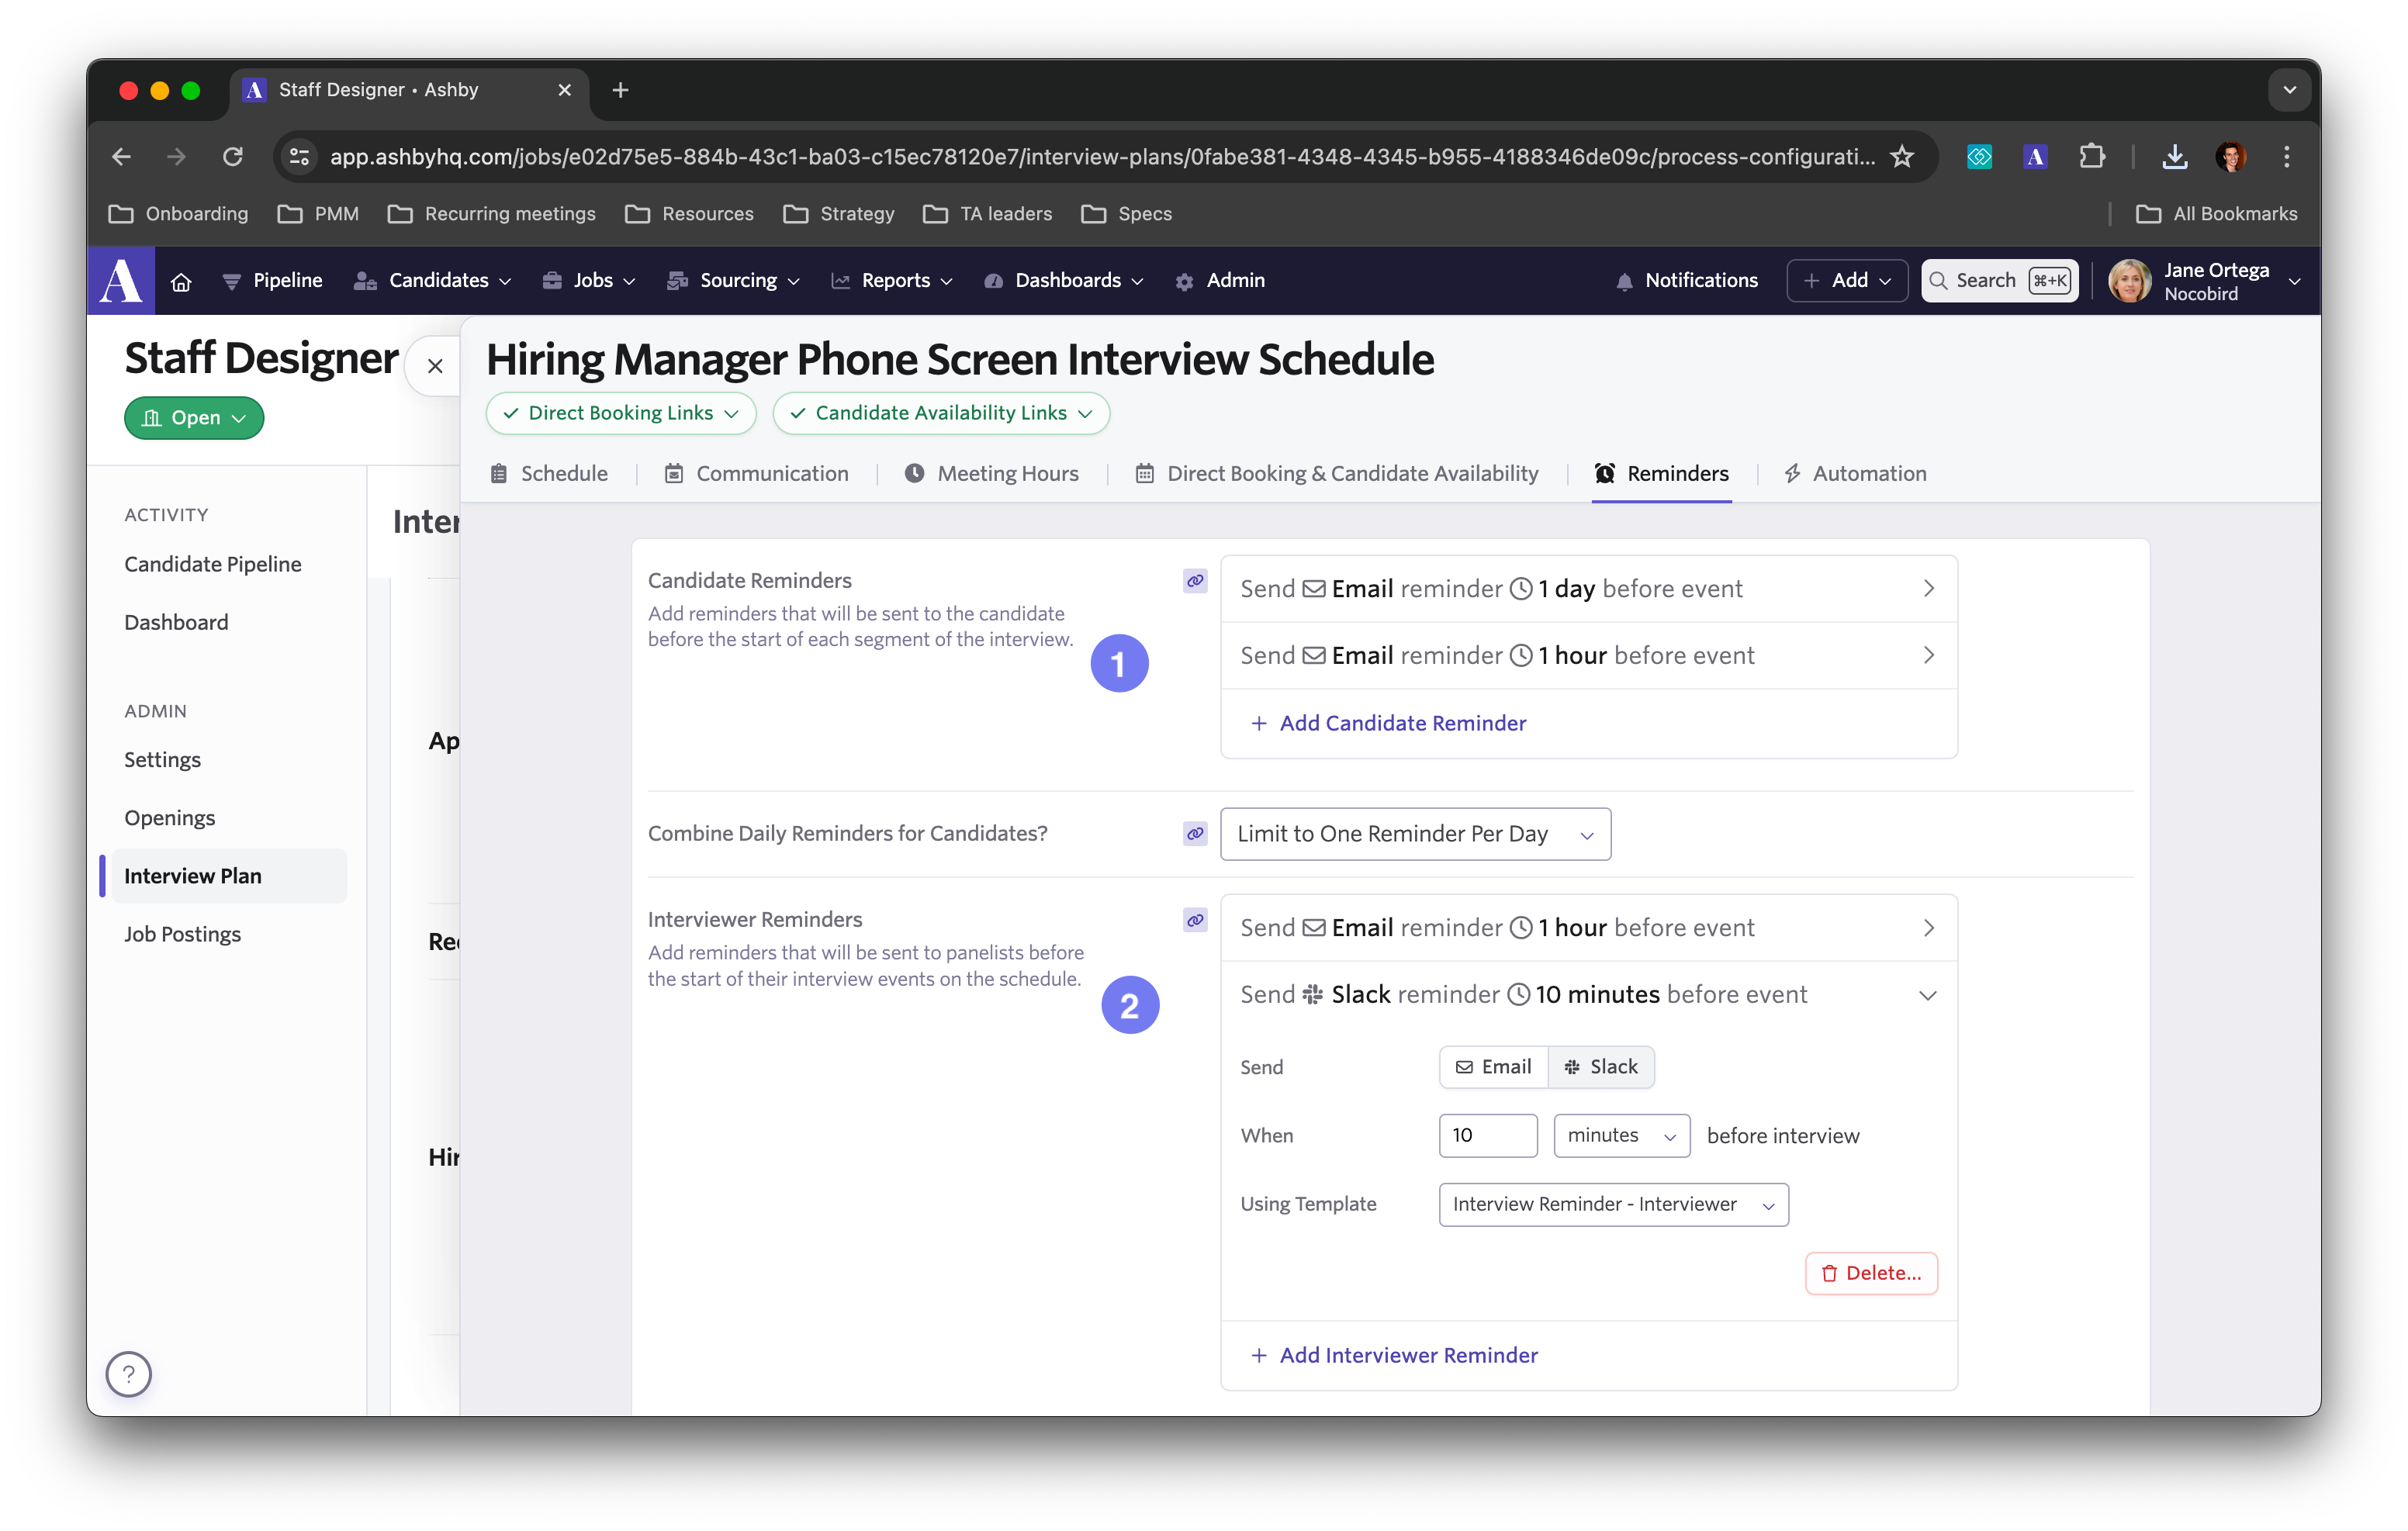Select the Using Template dropdown field
The image size is (2408, 1531).
(1611, 1203)
